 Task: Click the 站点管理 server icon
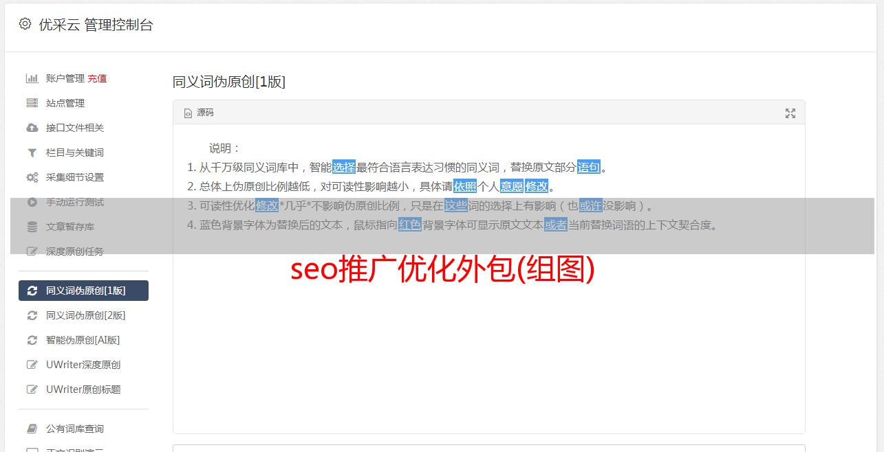click(x=32, y=103)
